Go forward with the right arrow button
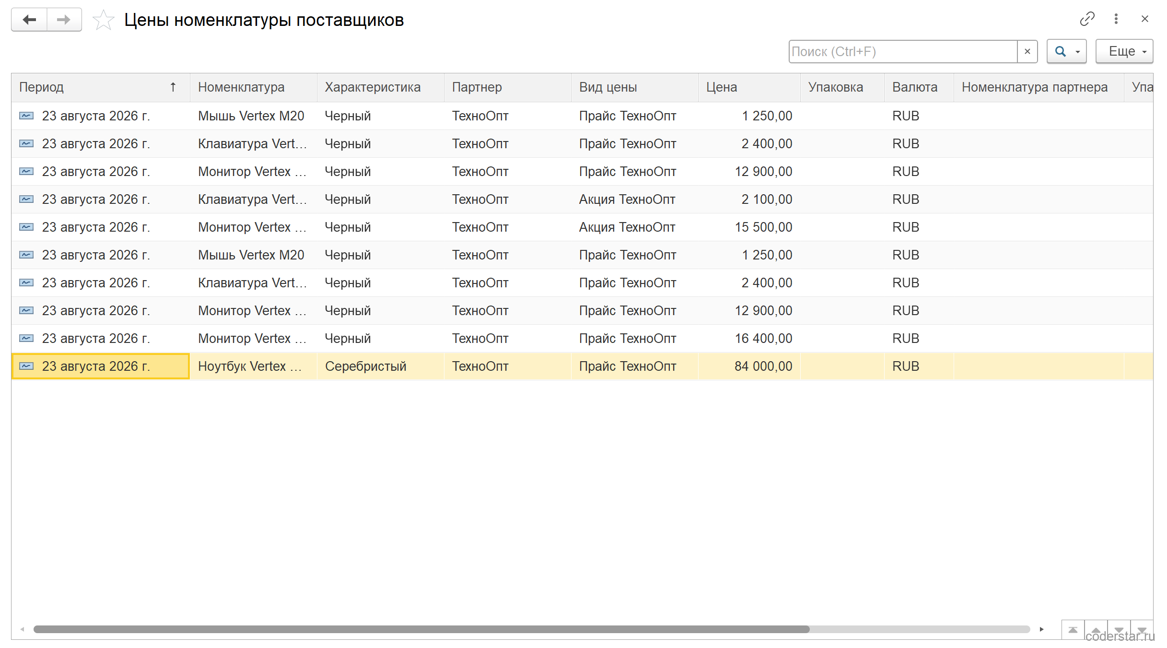This screenshot has width=1167, height=648. coord(64,20)
